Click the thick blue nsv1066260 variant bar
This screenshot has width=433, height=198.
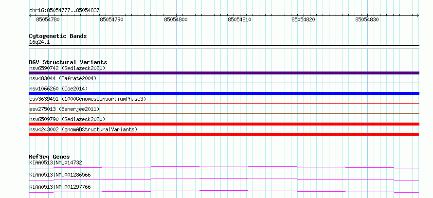(224, 93)
